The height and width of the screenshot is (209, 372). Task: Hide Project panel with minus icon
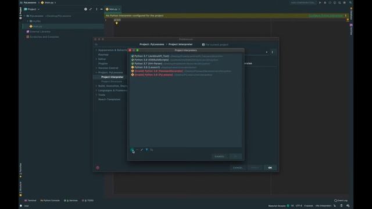tap(101, 9)
